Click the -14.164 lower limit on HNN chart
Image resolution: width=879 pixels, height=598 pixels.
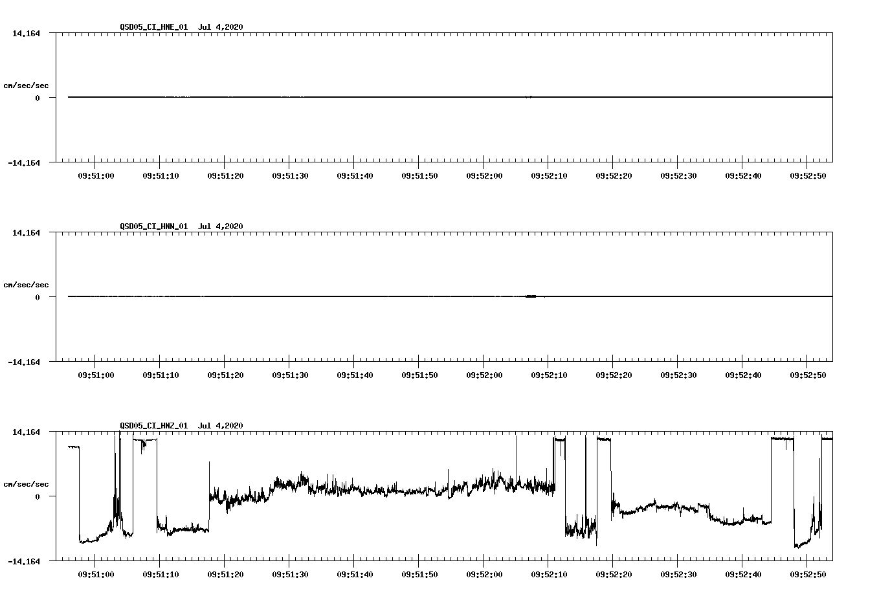pos(24,362)
